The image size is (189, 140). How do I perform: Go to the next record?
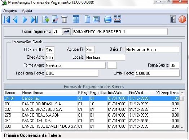tap(25, 19)
